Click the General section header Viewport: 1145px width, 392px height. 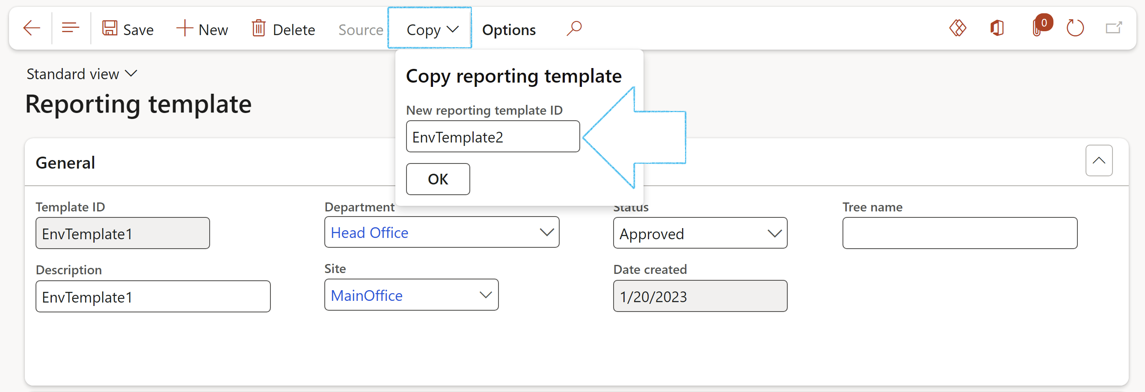(65, 163)
